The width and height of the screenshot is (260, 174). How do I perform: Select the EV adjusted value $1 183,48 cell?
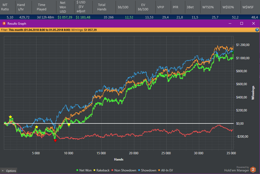[x=83, y=17]
